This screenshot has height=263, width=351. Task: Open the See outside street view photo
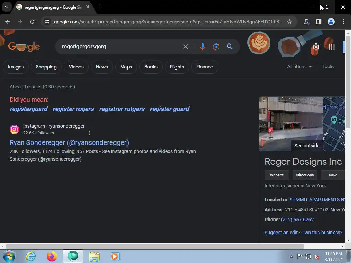[291, 124]
